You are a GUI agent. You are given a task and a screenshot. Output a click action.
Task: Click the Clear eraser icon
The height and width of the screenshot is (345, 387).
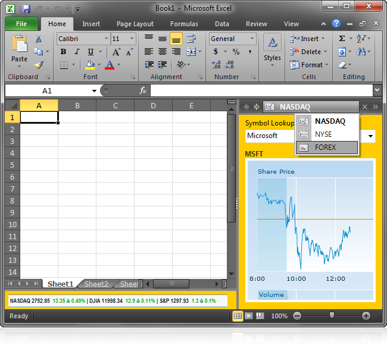click(342, 65)
